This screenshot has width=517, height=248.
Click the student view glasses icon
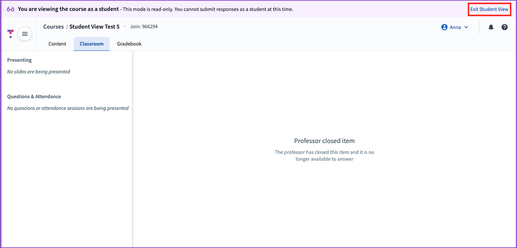[10, 9]
